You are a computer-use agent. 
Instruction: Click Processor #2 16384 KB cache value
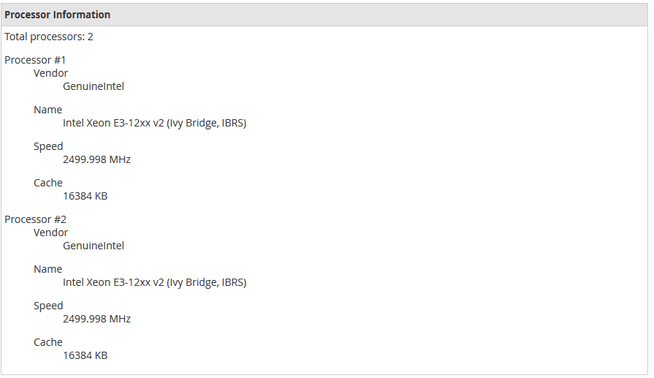85,355
